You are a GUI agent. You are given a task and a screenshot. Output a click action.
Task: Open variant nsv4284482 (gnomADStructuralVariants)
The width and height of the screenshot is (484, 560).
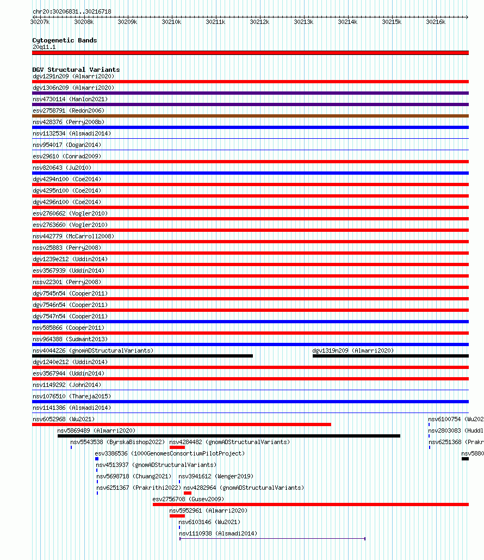[x=229, y=442]
